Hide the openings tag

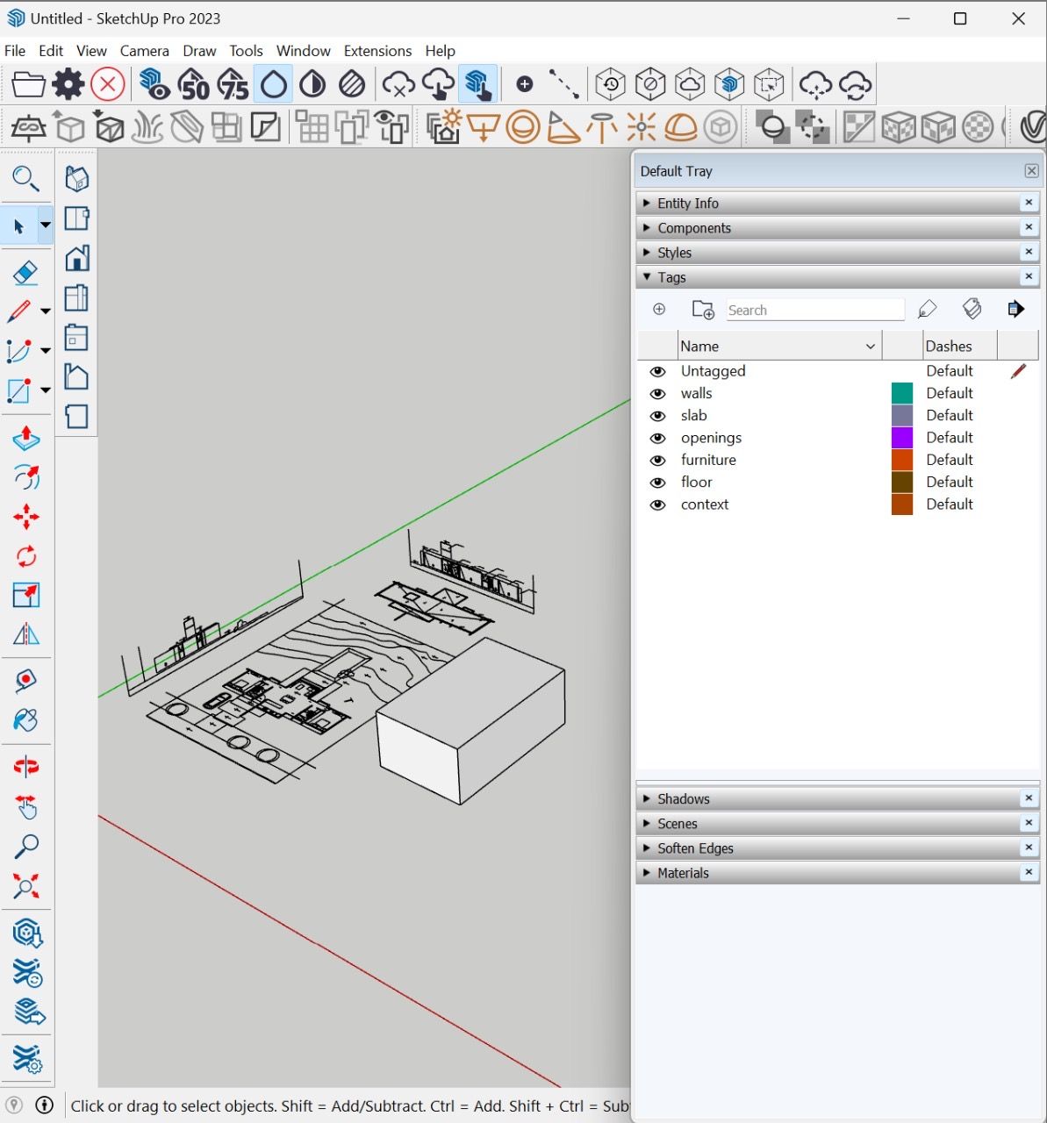coord(657,438)
